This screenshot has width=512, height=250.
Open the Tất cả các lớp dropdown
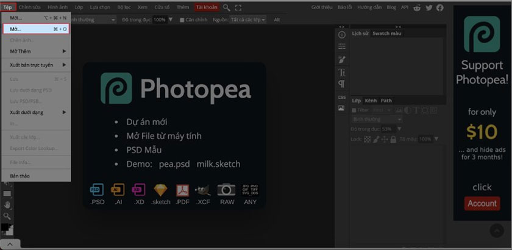pos(247,20)
